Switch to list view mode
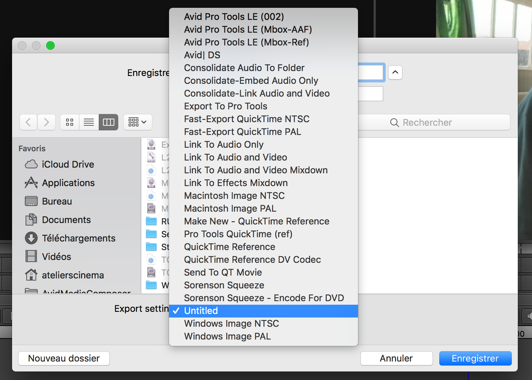Viewport: 532px width, 380px height. point(89,122)
